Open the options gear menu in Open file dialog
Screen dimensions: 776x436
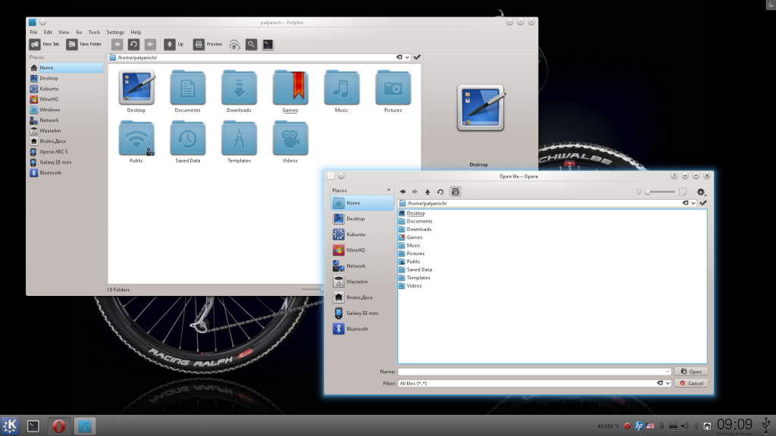pyautogui.click(x=701, y=192)
